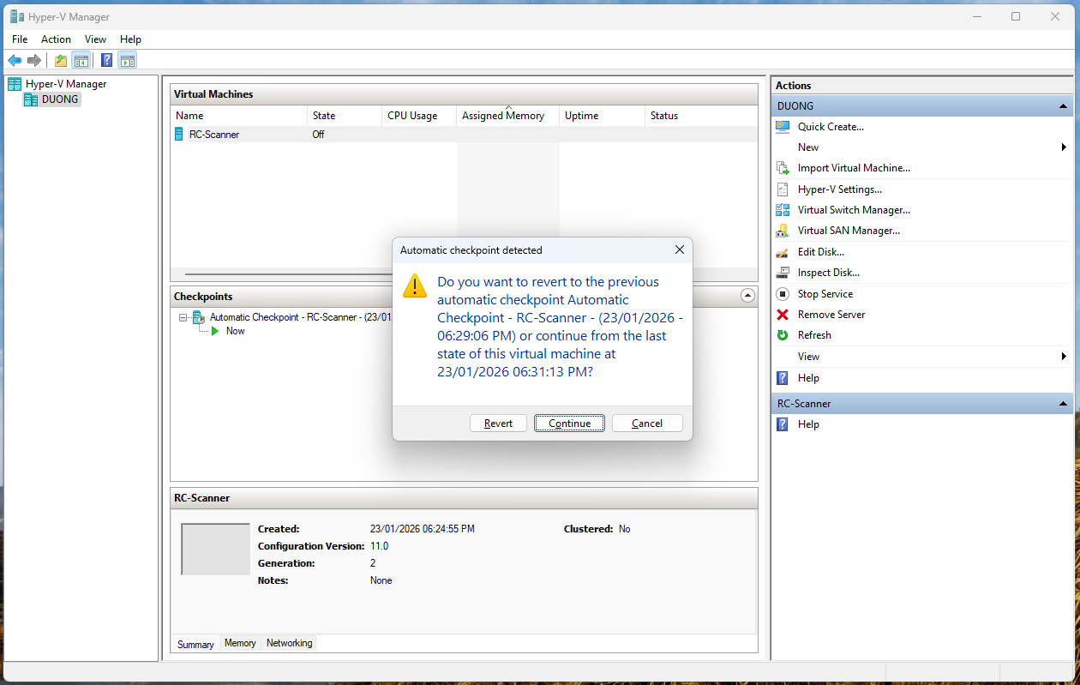Click the Virtual SAN Manager icon

pos(783,231)
